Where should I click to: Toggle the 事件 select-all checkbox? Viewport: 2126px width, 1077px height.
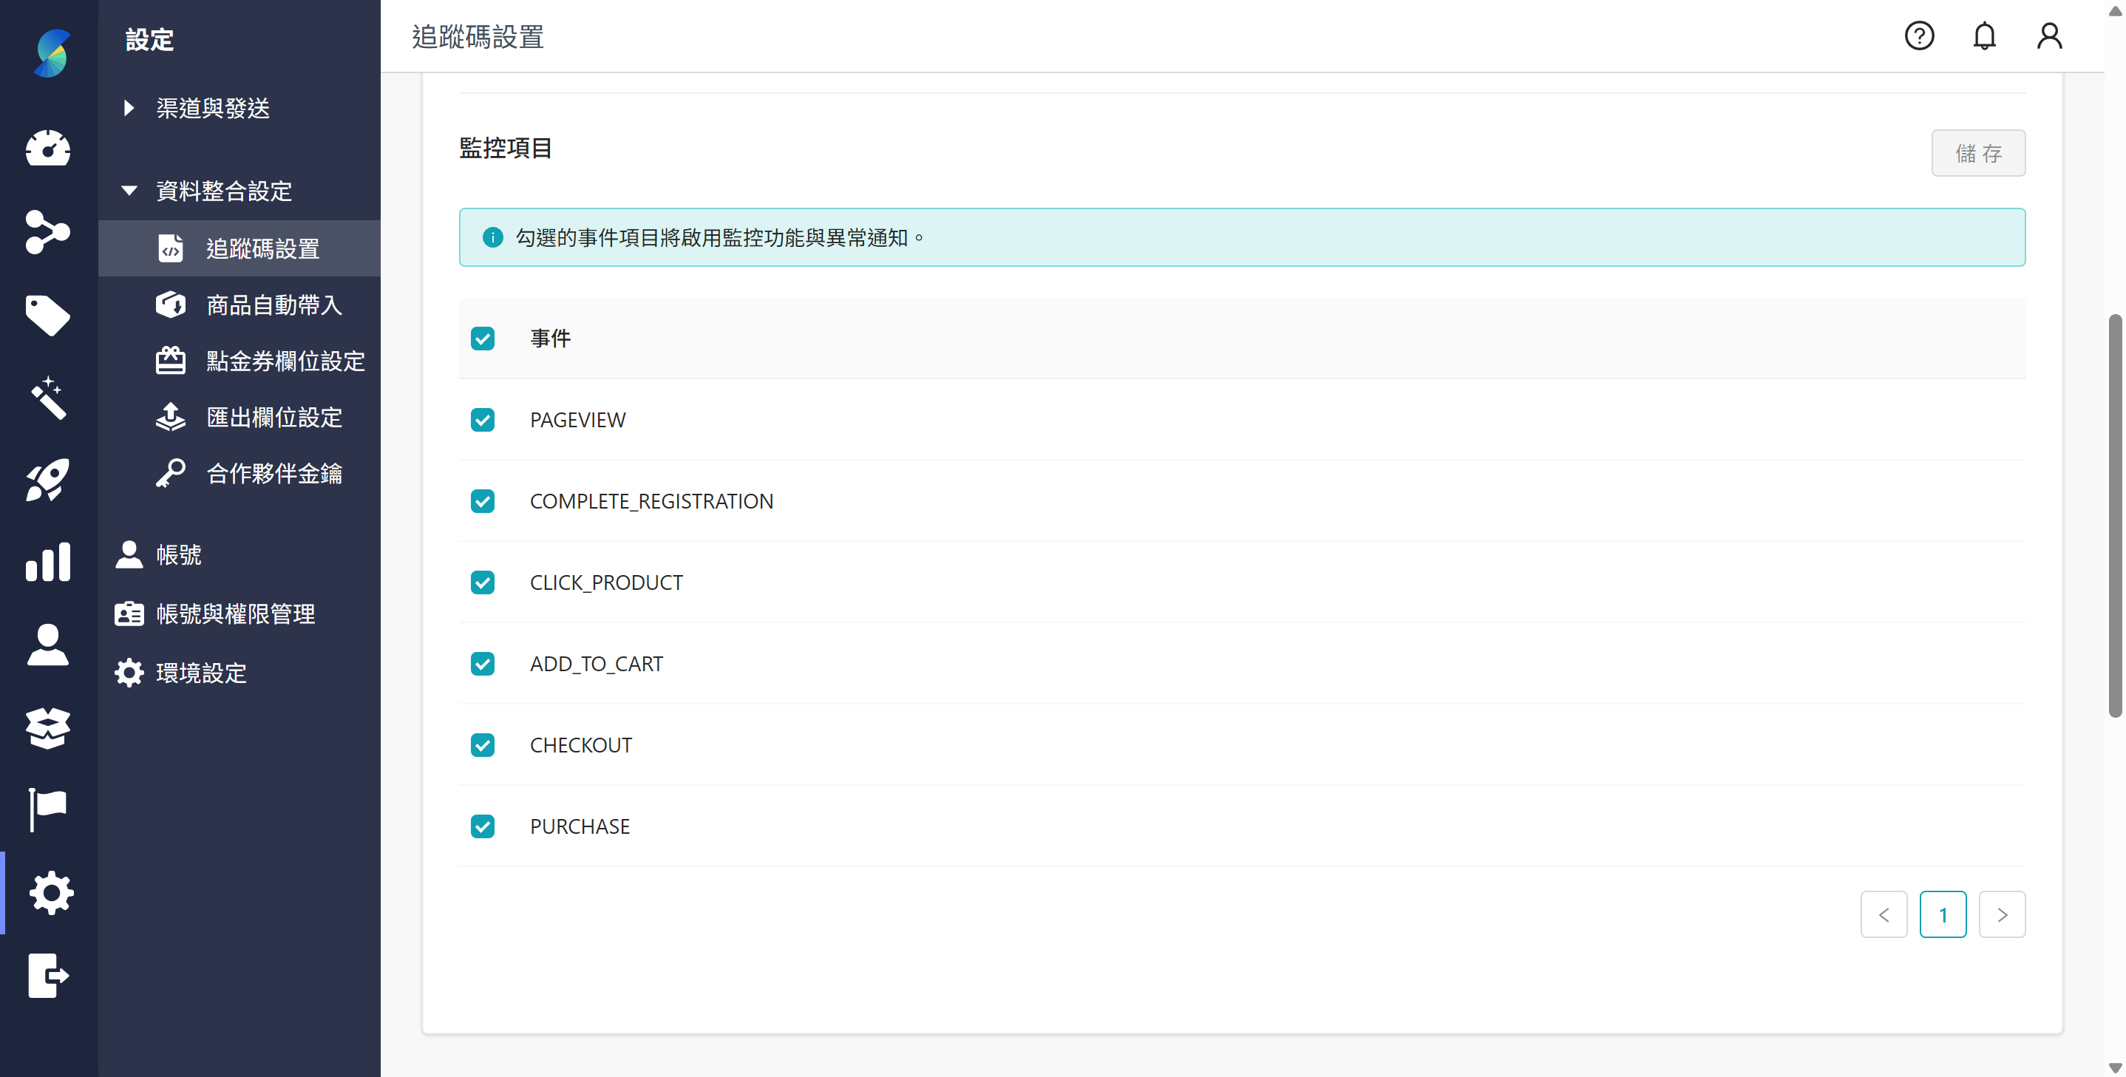pyautogui.click(x=483, y=339)
